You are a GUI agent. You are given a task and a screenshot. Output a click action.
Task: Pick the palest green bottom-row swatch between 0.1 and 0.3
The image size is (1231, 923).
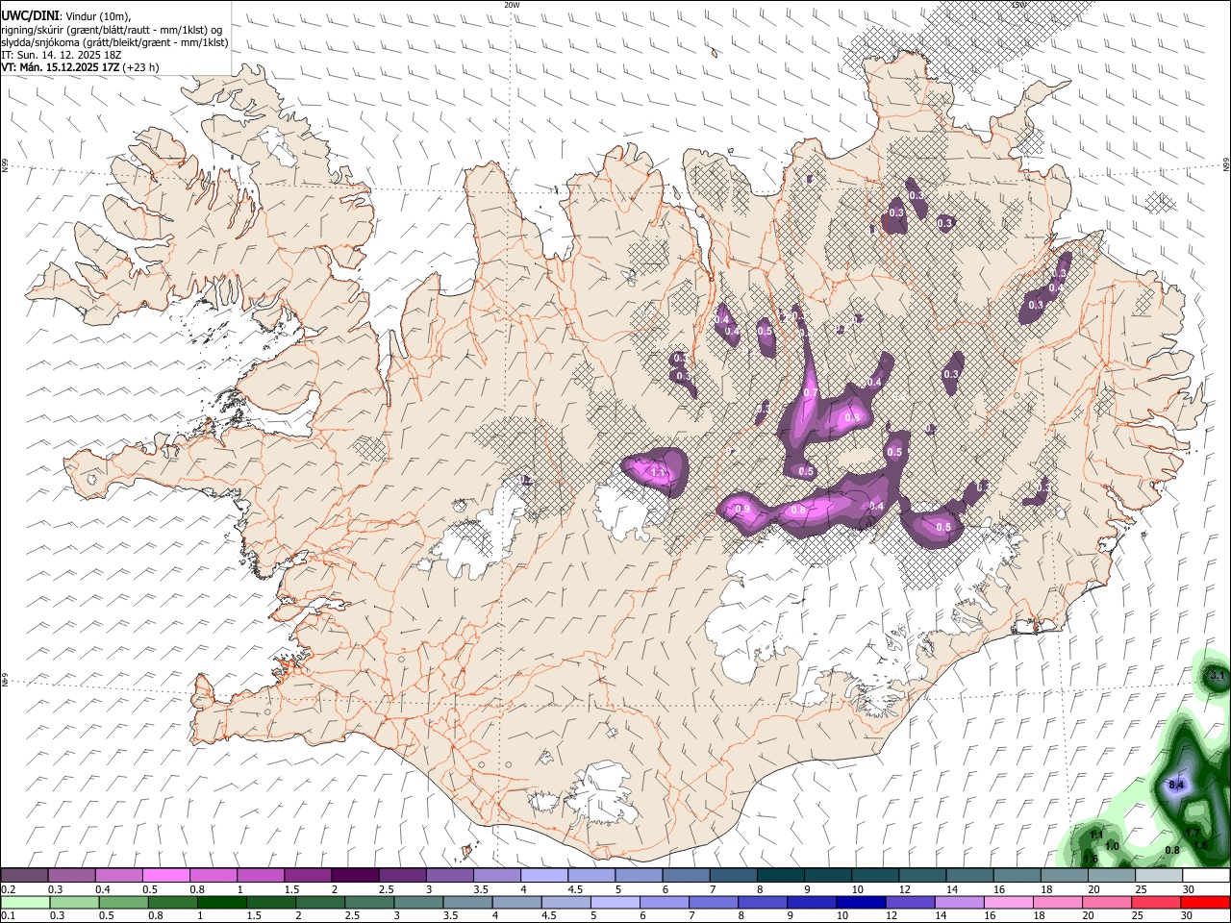[25, 902]
